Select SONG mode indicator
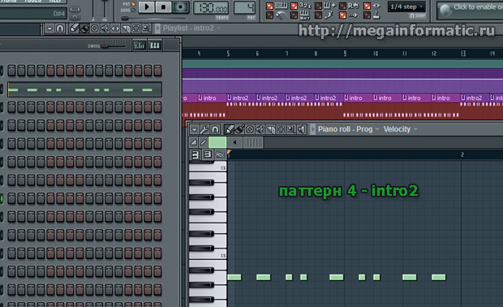 point(133,11)
